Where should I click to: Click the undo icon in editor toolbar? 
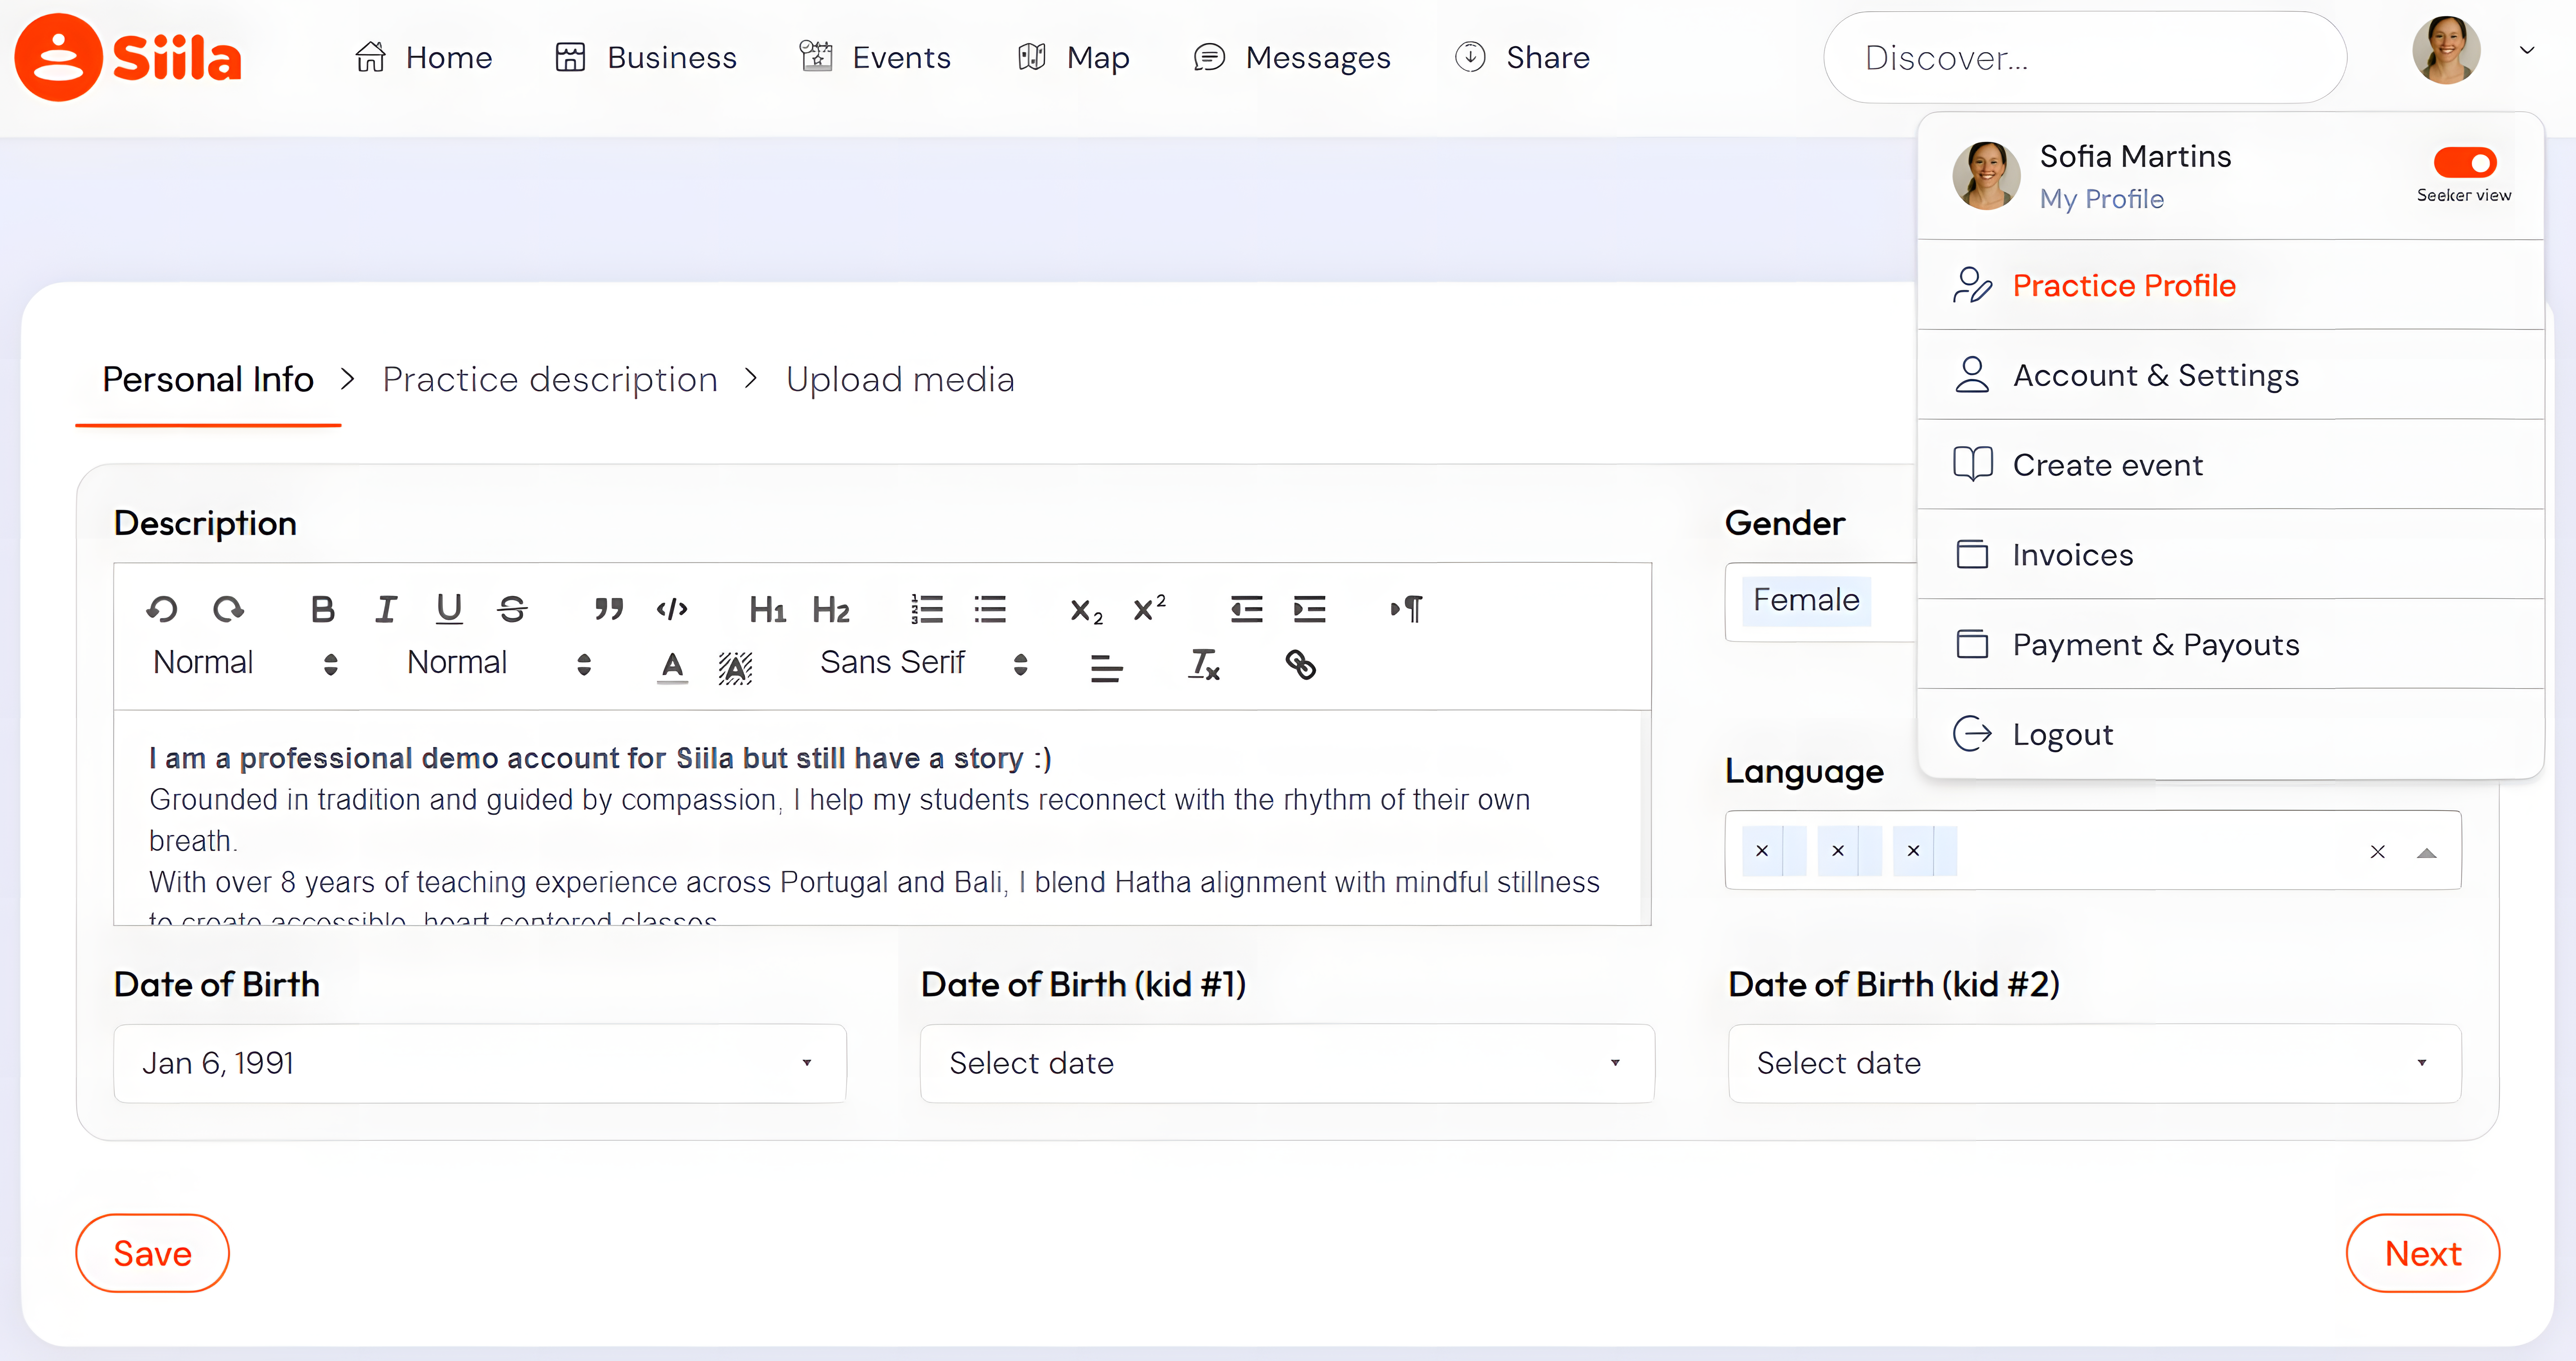(x=162, y=609)
